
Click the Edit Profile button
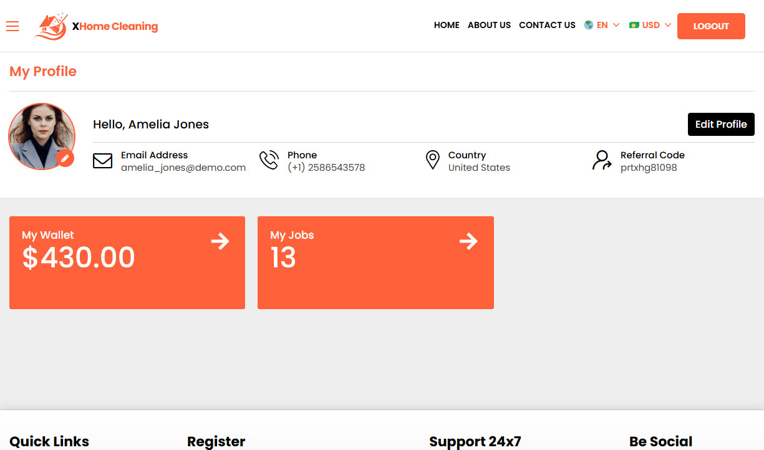721,124
